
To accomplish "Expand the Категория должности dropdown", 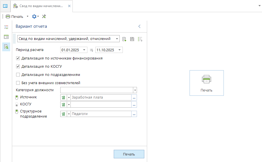I will click(135, 90).
